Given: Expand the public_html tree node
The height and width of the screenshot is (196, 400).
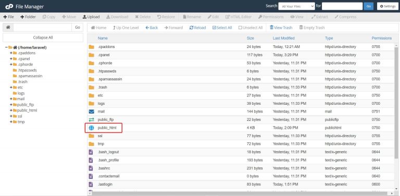Looking at the screenshot, I should tap(11, 111).
